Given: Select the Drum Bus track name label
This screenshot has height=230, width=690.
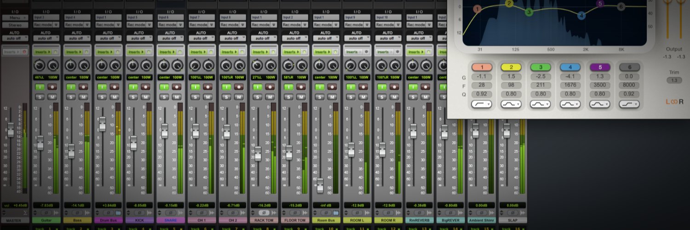Looking at the screenshot, I should tap(108, 220).
